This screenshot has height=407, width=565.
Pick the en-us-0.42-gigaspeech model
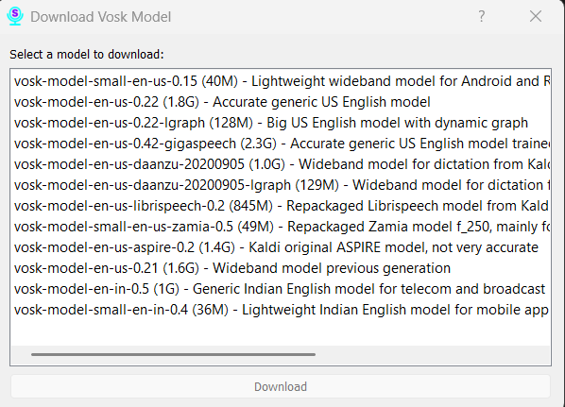click(281, 144)
